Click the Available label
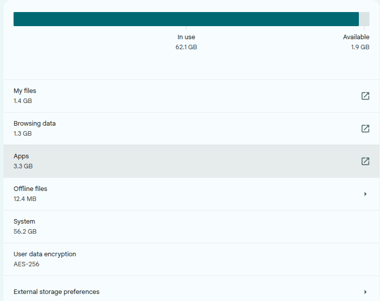The image size is (380, 301). 356,37
